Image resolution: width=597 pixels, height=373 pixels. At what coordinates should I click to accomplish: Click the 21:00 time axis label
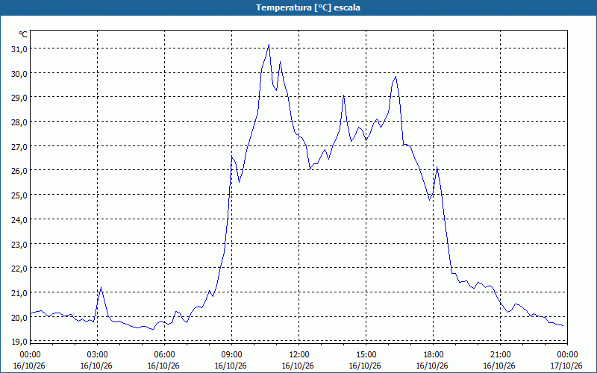coord(500,355)
